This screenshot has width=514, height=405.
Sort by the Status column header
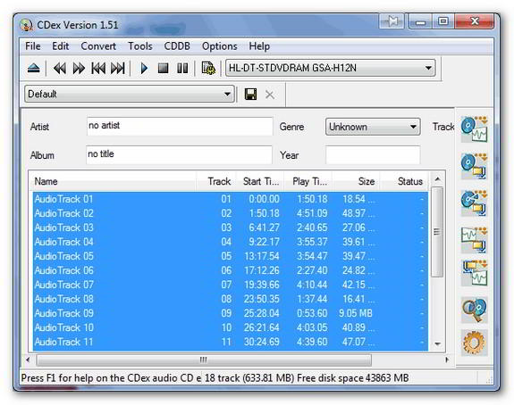pos(404,181)
